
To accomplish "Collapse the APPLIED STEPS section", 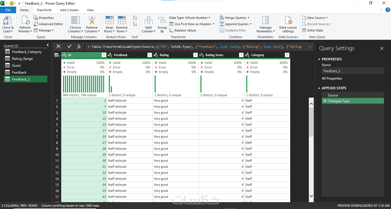I will [x=319, y=88].
